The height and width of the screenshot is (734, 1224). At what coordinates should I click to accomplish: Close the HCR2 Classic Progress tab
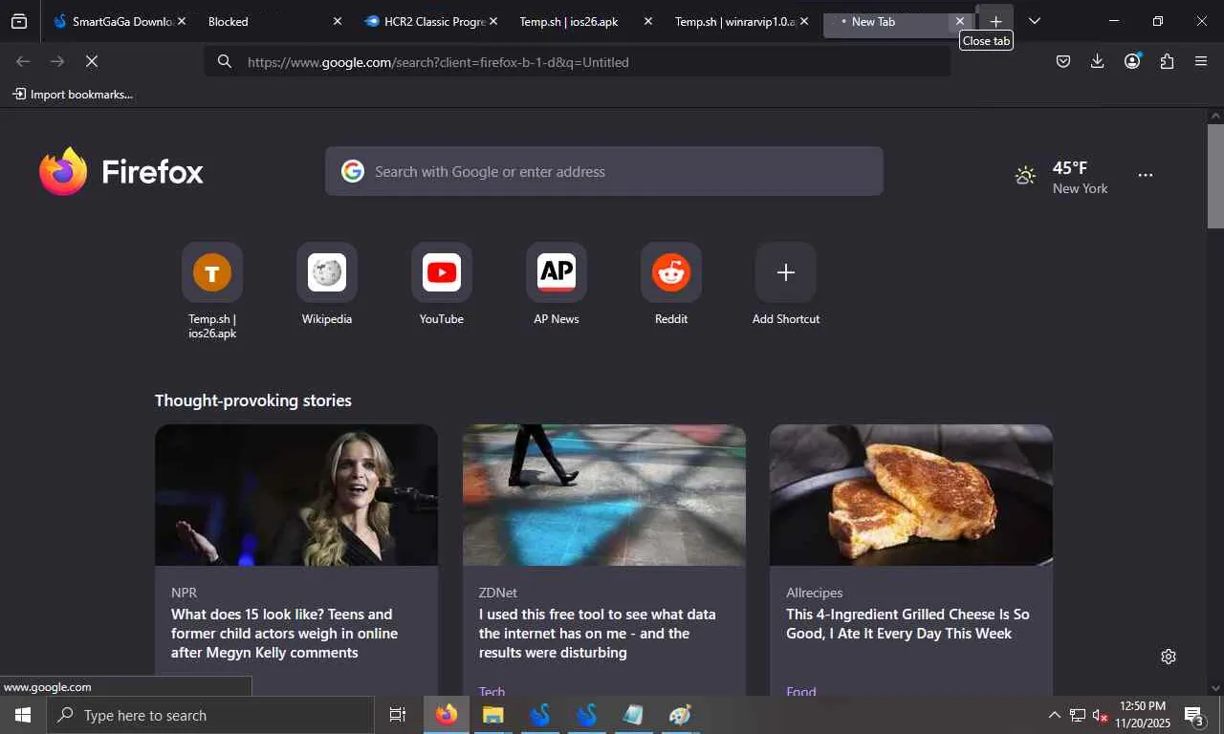492,21
